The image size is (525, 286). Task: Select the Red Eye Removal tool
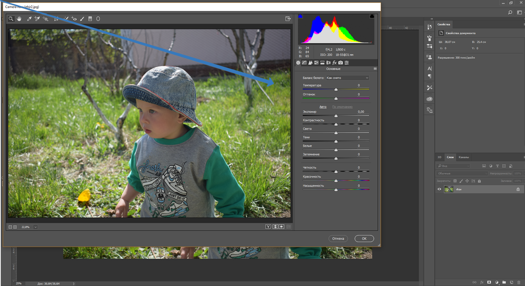tap(74, 18)
